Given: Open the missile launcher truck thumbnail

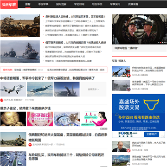Looking at the screenshot, I should click(x=13, y=139).
